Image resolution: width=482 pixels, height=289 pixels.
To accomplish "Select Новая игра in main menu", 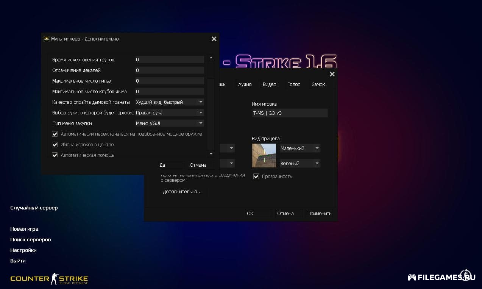I will click(24, 229).
